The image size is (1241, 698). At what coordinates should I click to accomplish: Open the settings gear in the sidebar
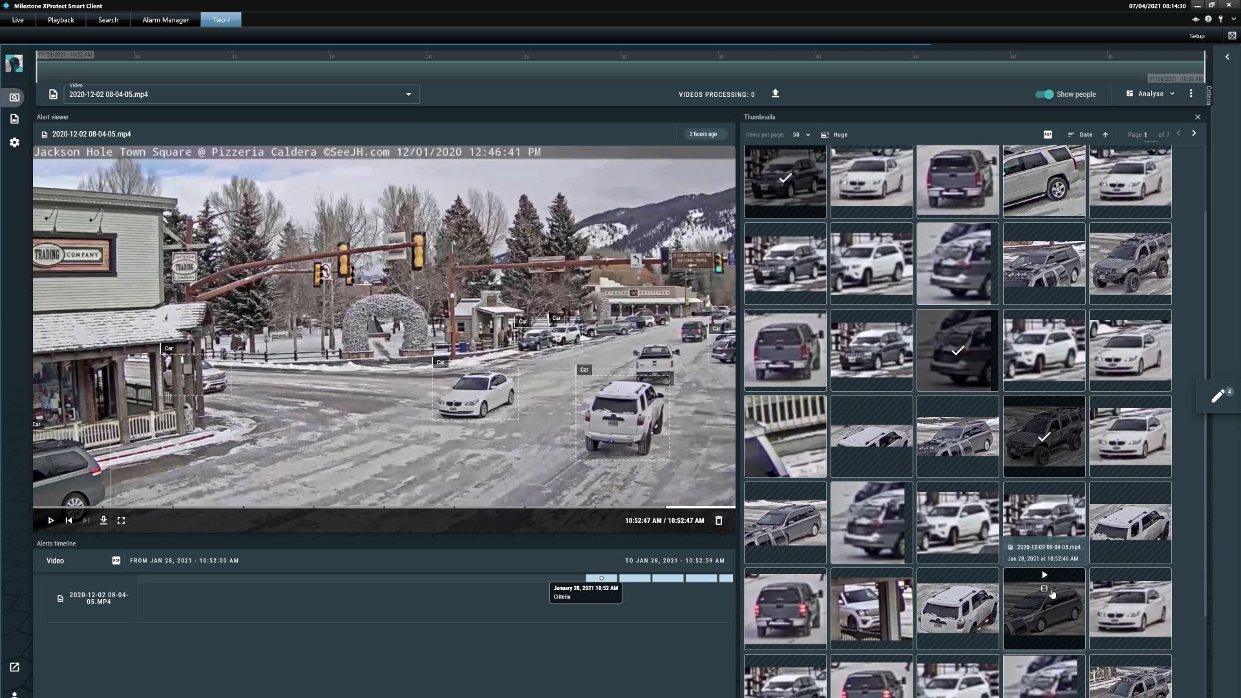tap(14, 142)
